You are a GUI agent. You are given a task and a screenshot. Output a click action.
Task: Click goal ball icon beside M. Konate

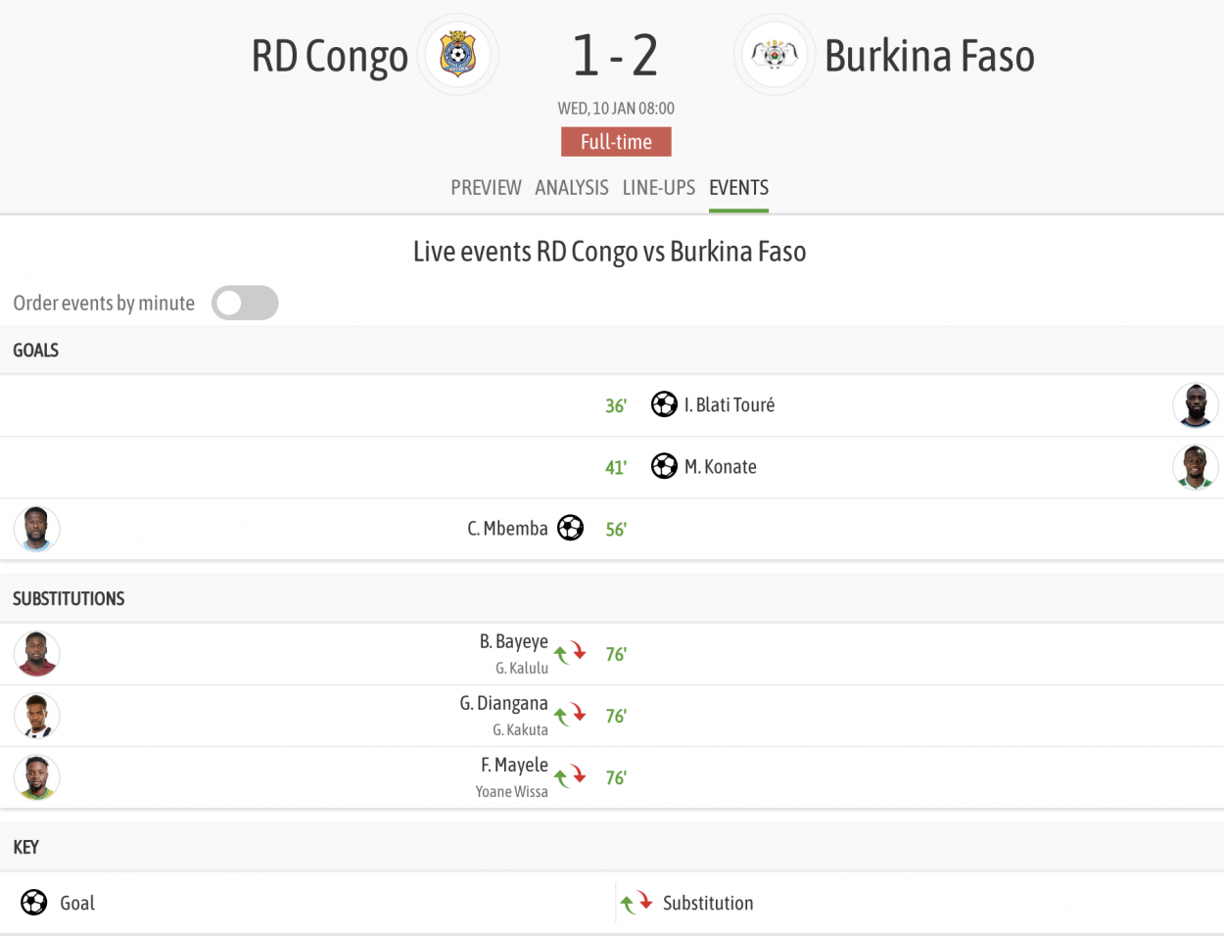coord(664,466)
